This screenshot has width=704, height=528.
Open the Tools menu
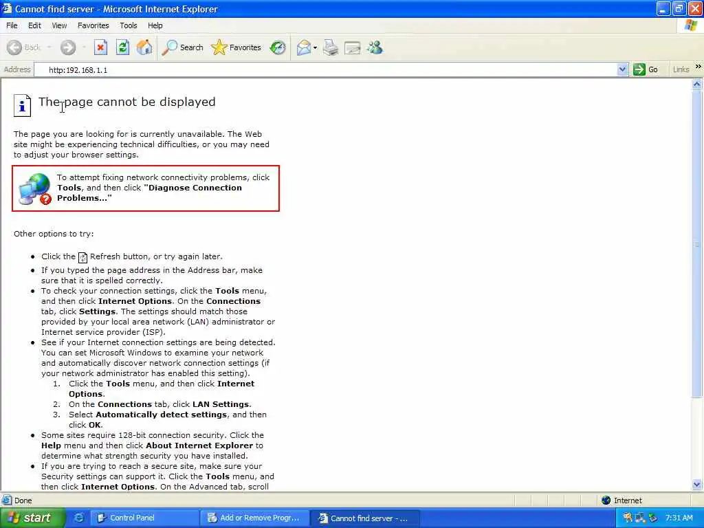pos(128,25)
